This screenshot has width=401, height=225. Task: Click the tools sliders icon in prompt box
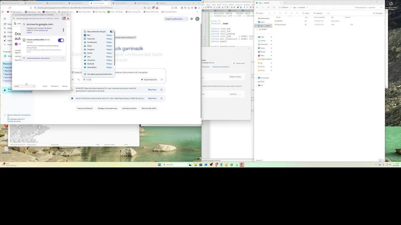pos(78,79)
